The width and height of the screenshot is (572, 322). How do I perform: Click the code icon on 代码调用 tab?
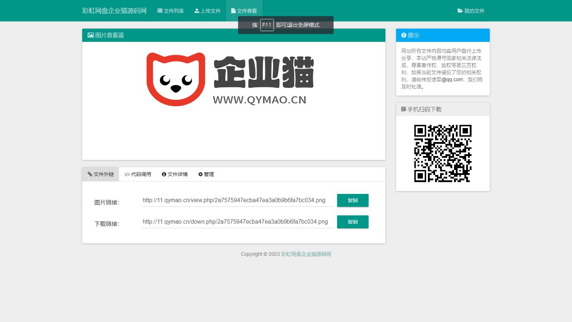[127, 174]
